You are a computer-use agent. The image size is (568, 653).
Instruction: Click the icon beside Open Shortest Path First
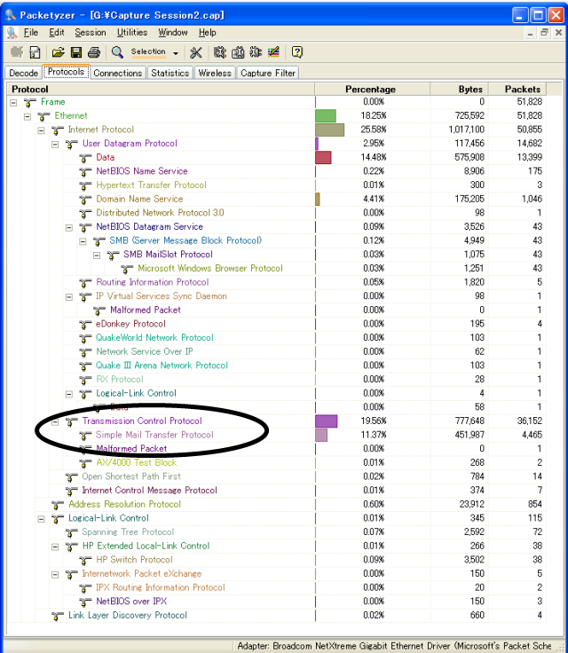coord(72,476)
